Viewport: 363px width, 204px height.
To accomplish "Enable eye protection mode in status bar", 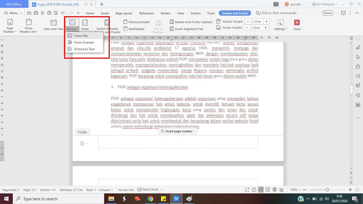I will tap(282, 189).
